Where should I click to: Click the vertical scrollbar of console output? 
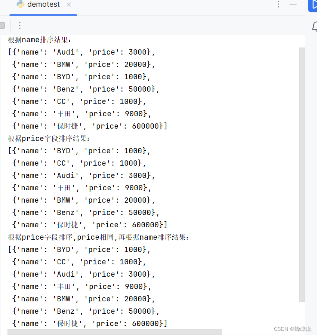click(x=302, y=174)
